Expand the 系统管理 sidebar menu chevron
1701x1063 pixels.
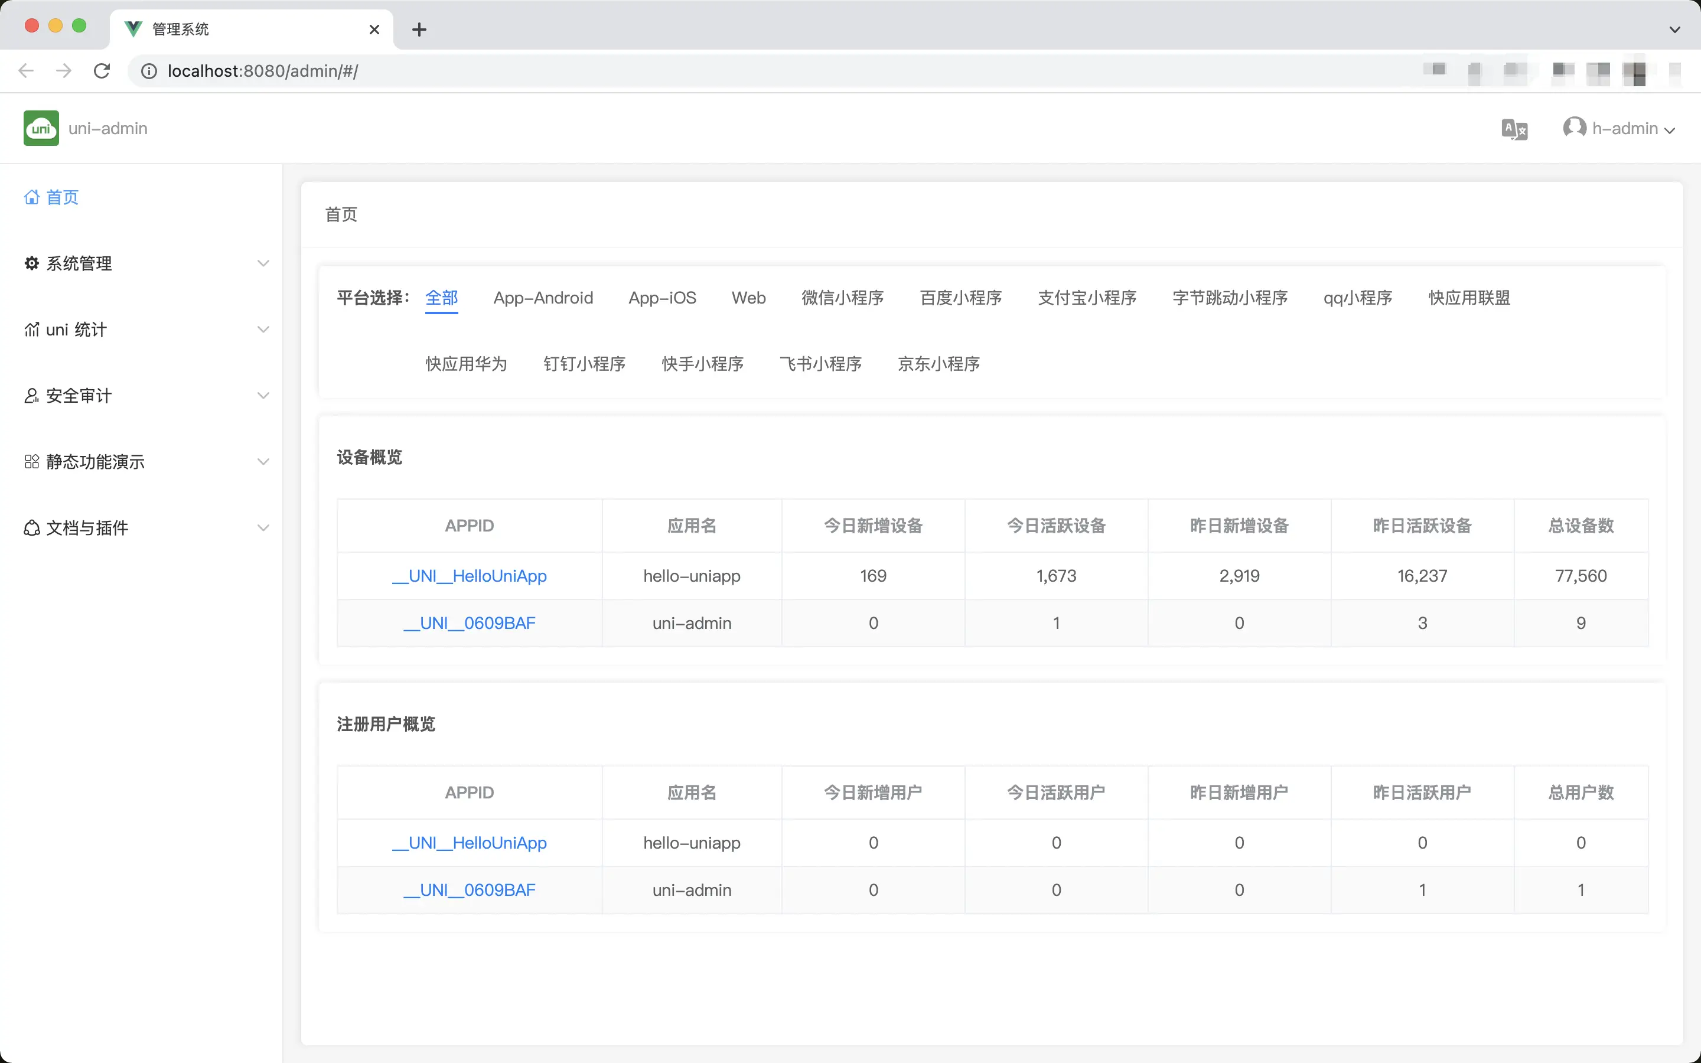pyautogui.click(x=263, y=263)
